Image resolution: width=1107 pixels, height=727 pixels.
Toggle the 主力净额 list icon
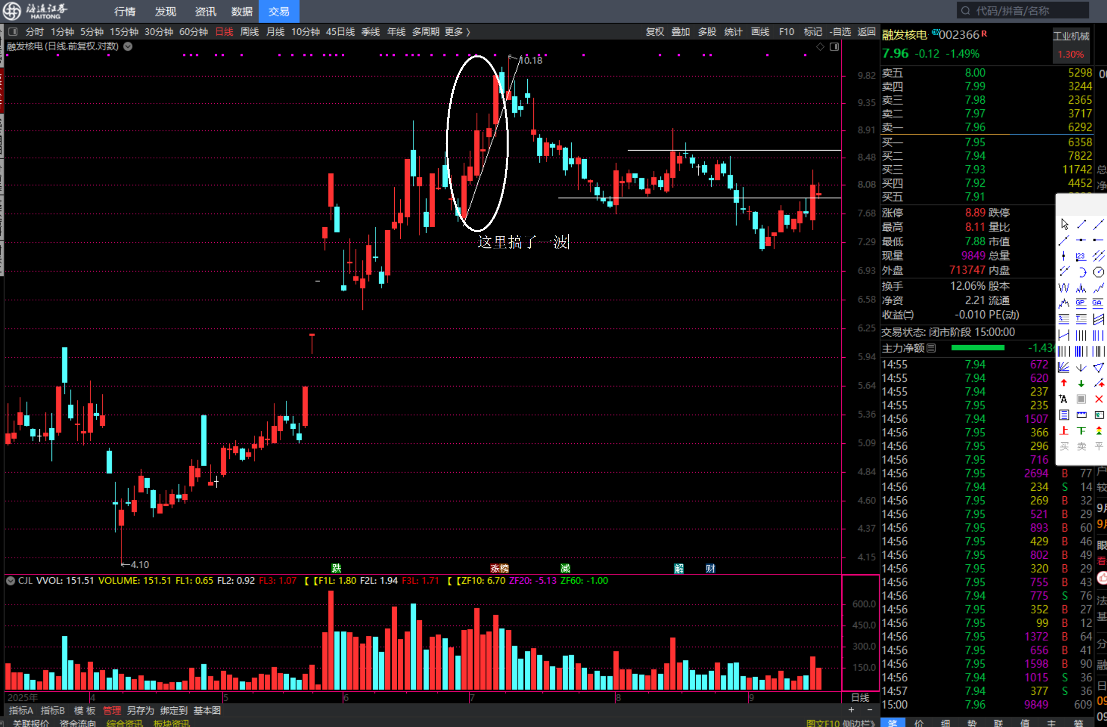point(931,348)
